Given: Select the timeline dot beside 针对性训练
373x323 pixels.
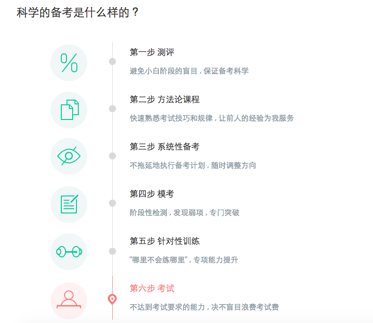Looking at the screenshot, I should pos(112,251).
